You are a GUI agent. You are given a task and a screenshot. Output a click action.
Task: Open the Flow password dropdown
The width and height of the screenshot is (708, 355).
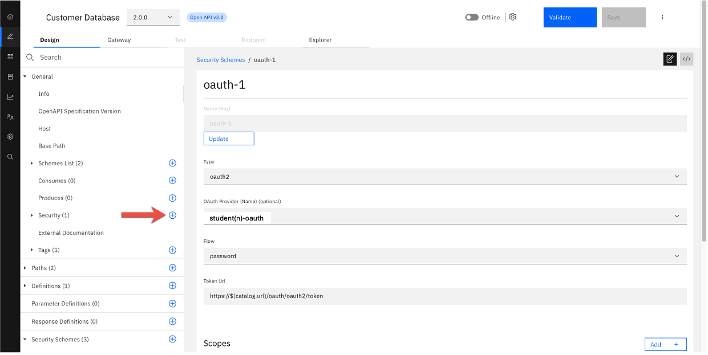tap(444, 256)
